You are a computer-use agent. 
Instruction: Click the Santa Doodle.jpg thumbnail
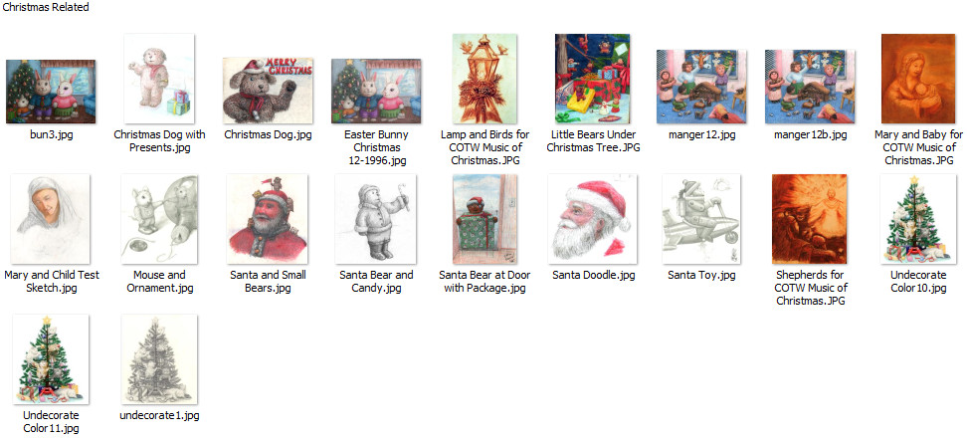pos(593,219)
